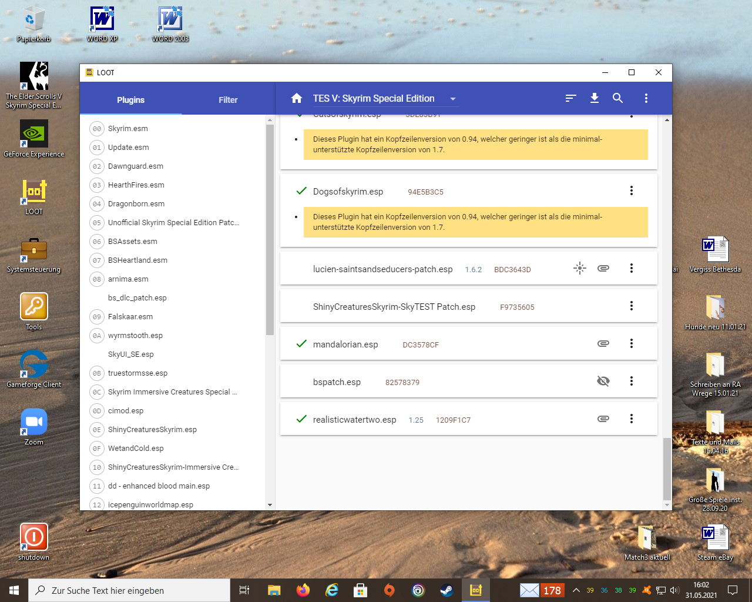Select Dawnguard.esm in the plugin list
The image size is (752, 602).
tap(136, 166)
